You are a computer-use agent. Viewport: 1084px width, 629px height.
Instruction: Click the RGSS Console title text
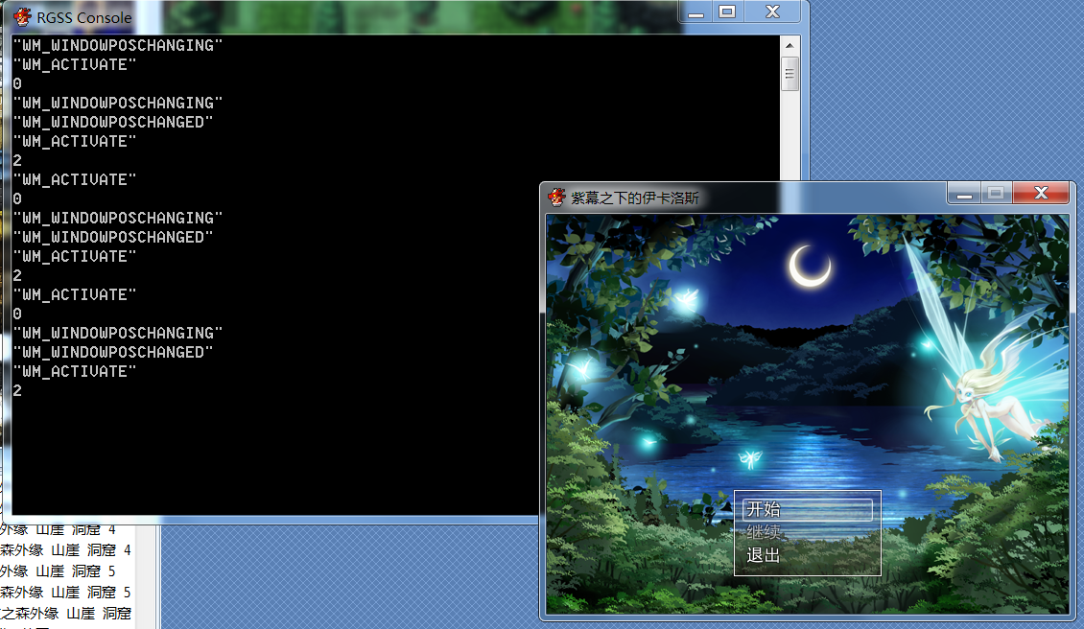[83, 18]
